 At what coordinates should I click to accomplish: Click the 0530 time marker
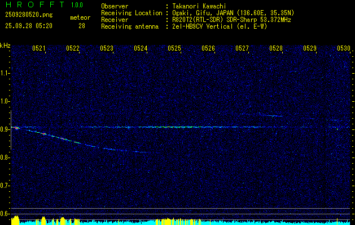tap(344, 48)
